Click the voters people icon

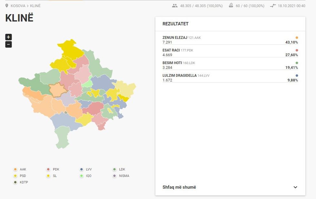[175, 6]
